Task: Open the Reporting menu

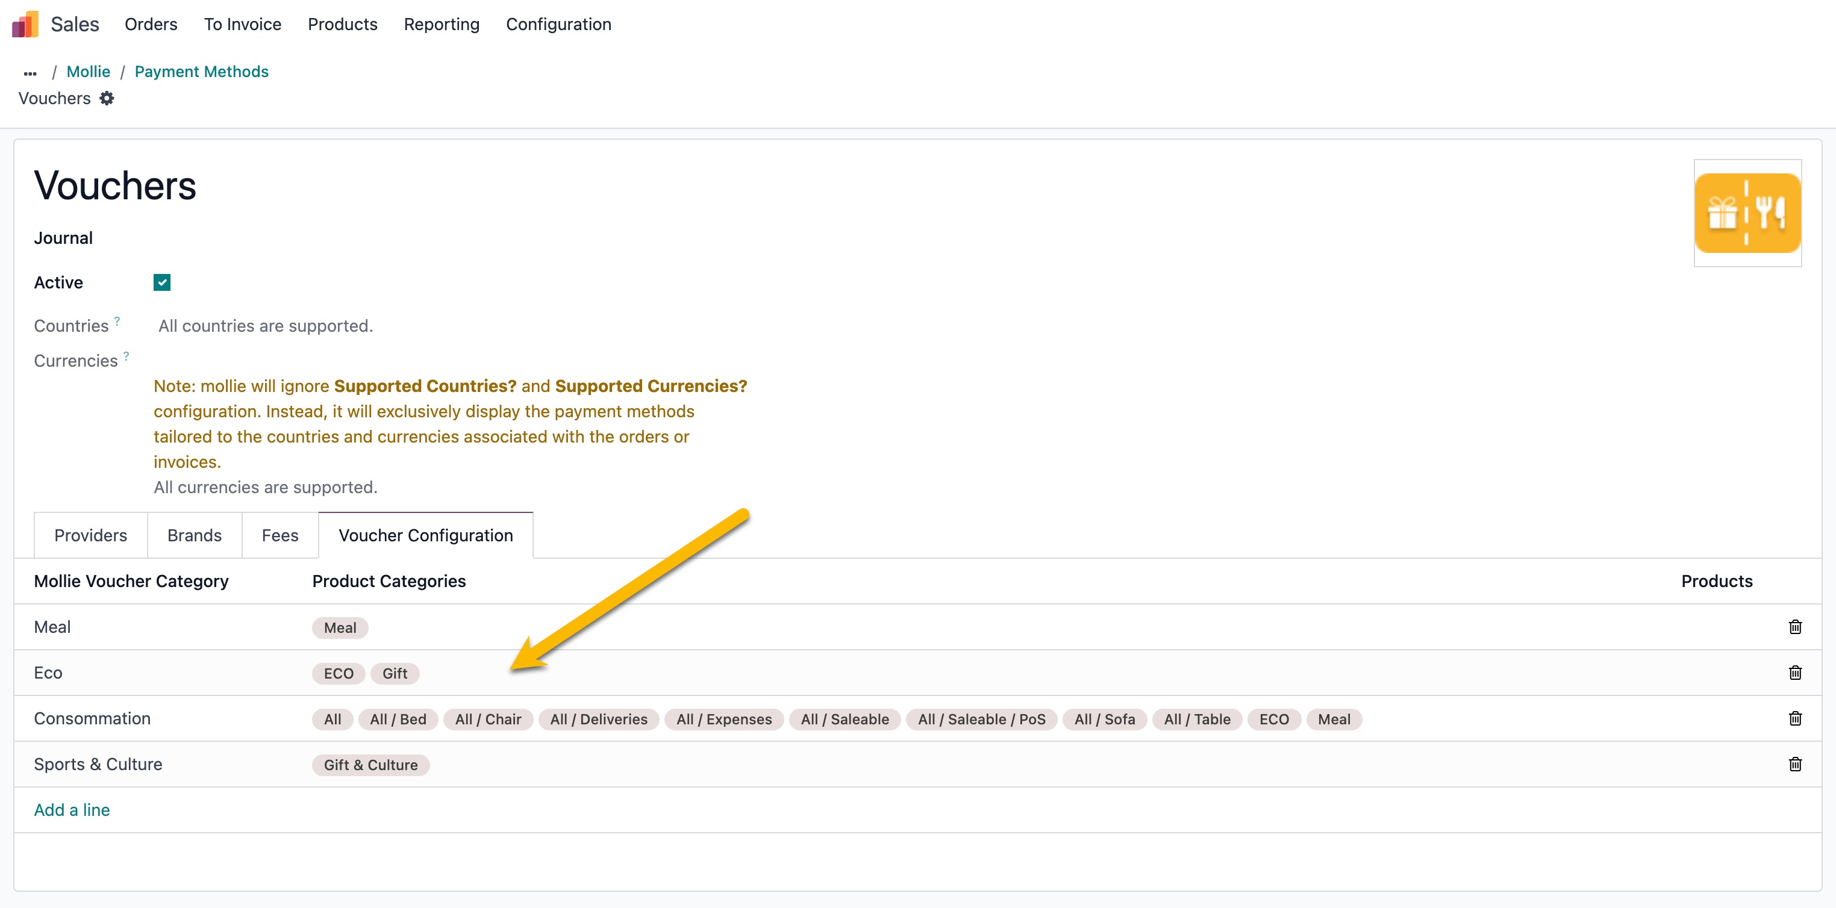Action: (x=441, y=24)
